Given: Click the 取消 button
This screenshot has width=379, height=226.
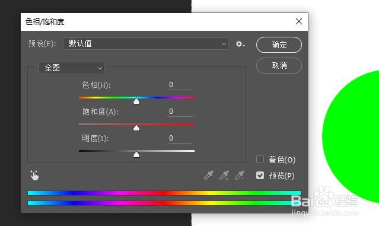Looking at the screenshot, I should coord(279,65).
